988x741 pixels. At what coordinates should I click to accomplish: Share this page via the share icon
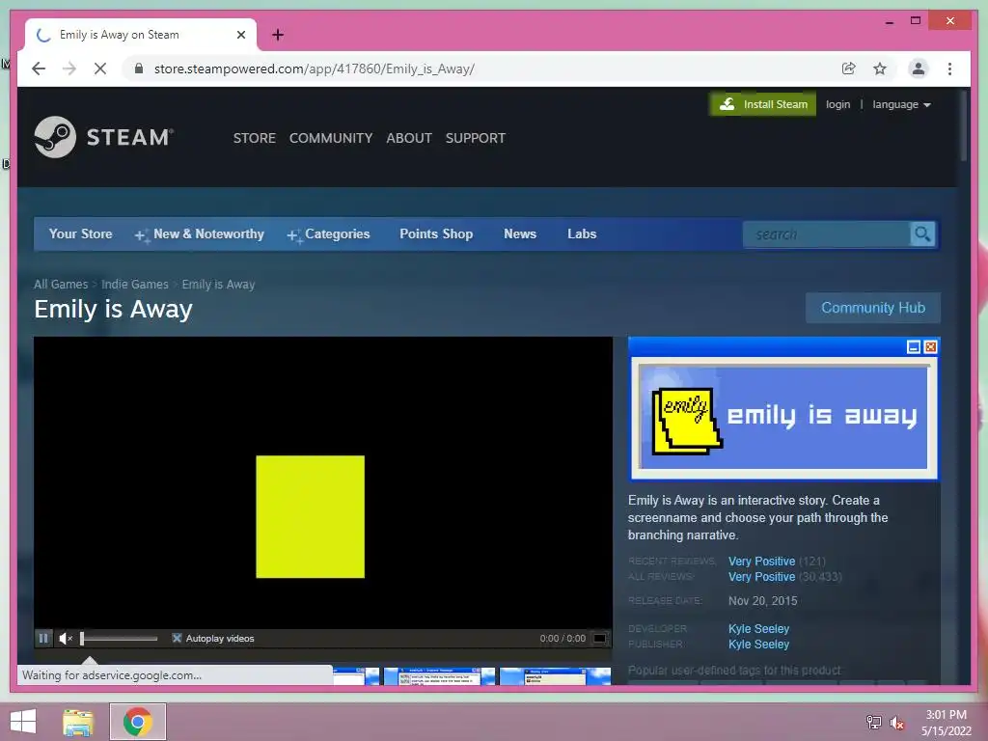pos(849,69)
